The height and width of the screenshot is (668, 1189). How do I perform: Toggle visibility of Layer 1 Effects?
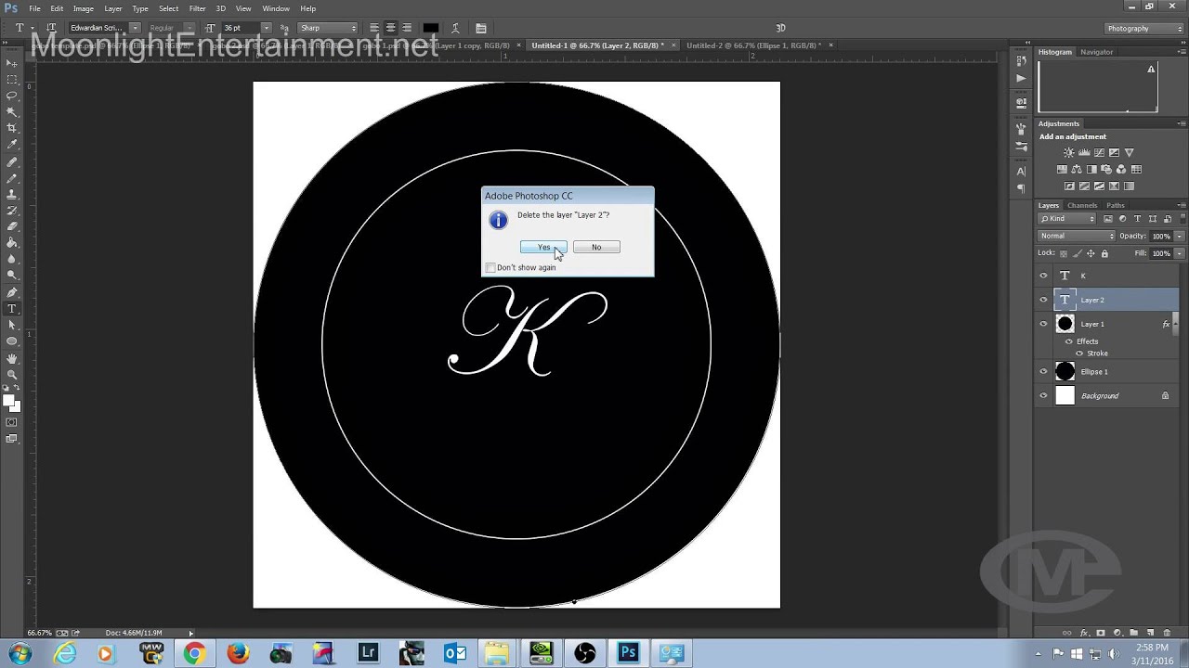[1069, 341]
